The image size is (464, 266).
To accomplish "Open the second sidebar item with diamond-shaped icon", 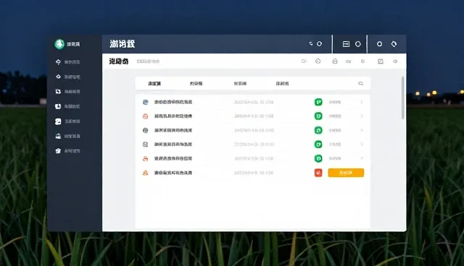I will point(67,77).
